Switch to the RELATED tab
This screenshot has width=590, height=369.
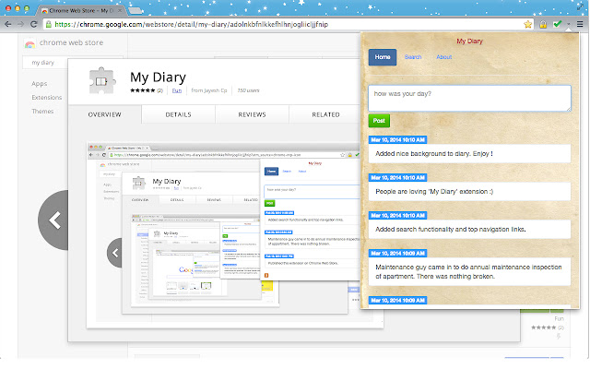click(x=325, y=114)
